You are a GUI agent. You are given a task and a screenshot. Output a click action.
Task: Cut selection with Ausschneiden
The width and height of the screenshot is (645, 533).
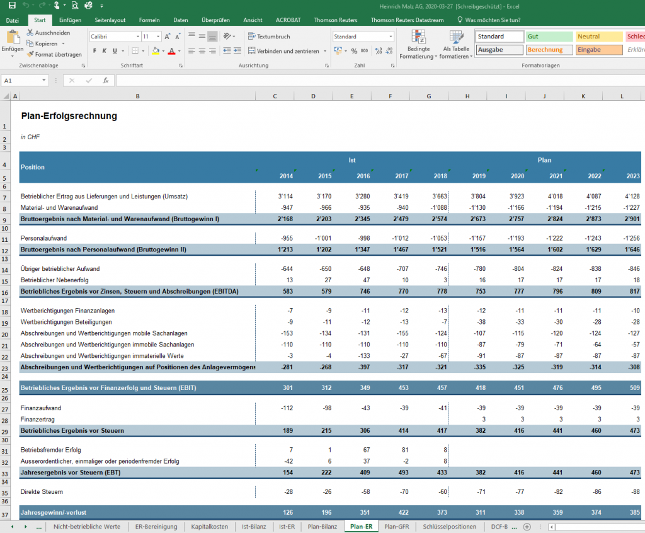(x=49, y=33)
